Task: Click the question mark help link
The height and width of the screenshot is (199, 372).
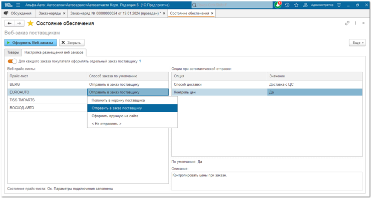Action: [x=140, y=61]
